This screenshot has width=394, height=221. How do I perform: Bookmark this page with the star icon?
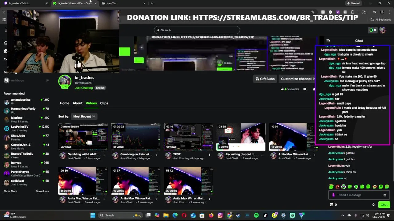[313, 12]
